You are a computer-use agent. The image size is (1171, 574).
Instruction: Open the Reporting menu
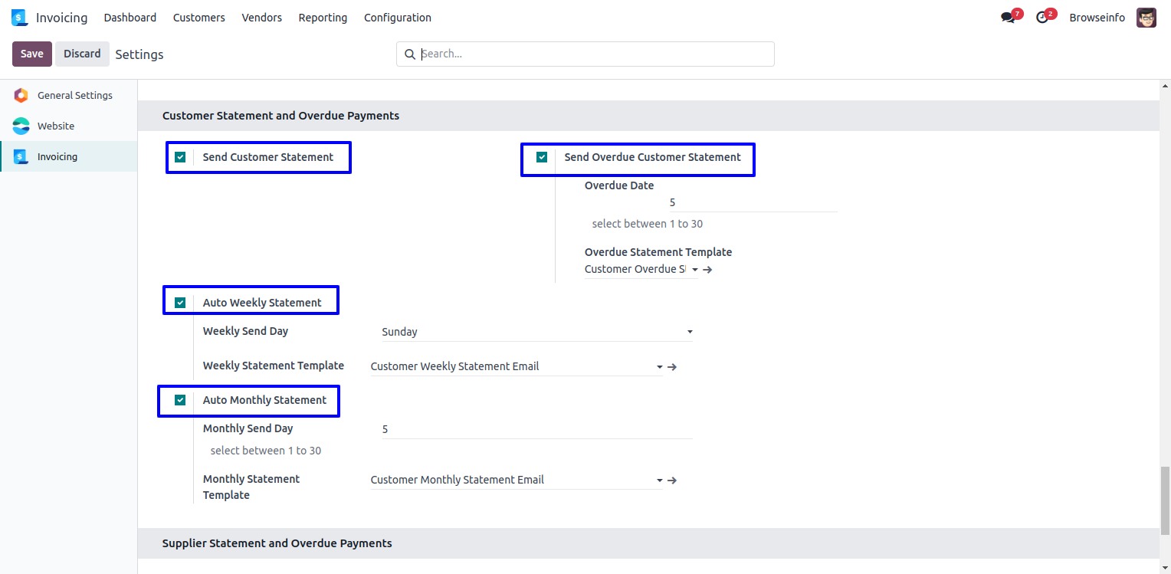pos(323,18)
